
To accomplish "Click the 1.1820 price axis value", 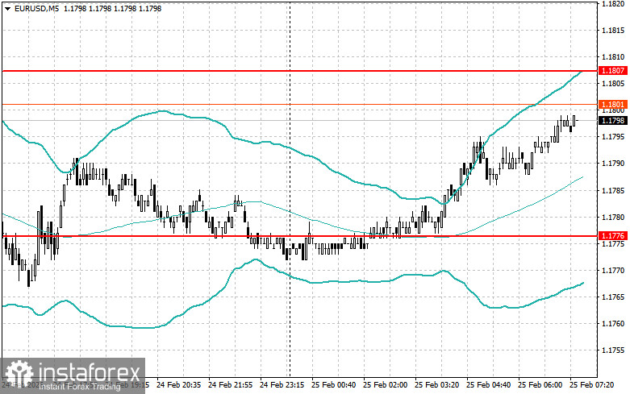I will point(613,4).
